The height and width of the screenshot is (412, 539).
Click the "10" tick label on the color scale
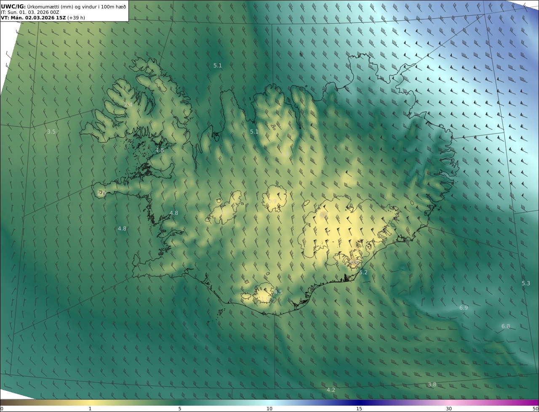[x=269, y=409]
